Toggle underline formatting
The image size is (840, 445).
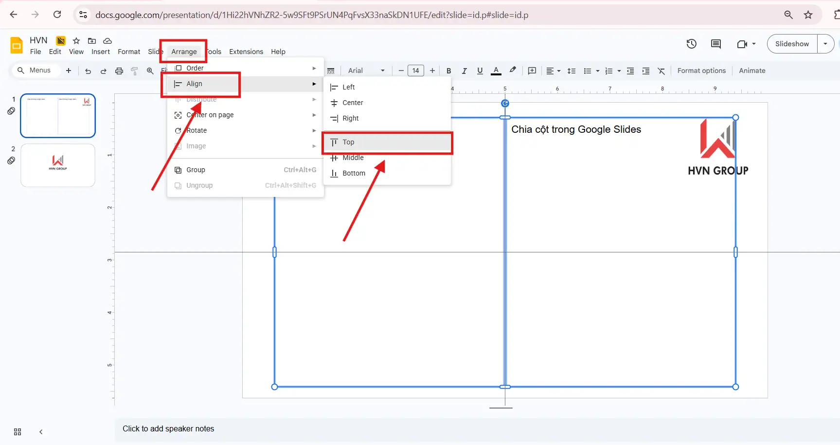(x=480, y=71)
